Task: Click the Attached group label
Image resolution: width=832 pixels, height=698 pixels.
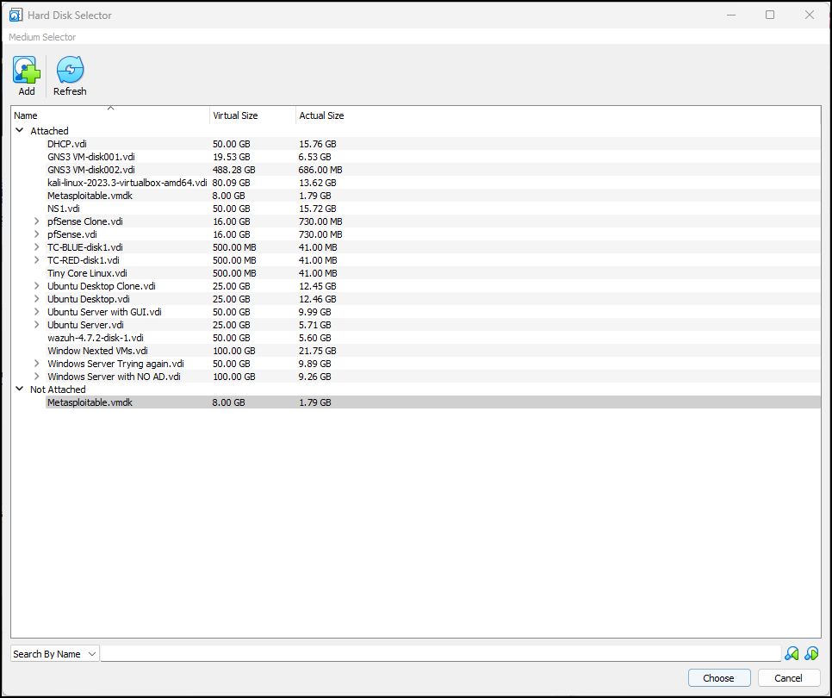Action: point(49,131)
